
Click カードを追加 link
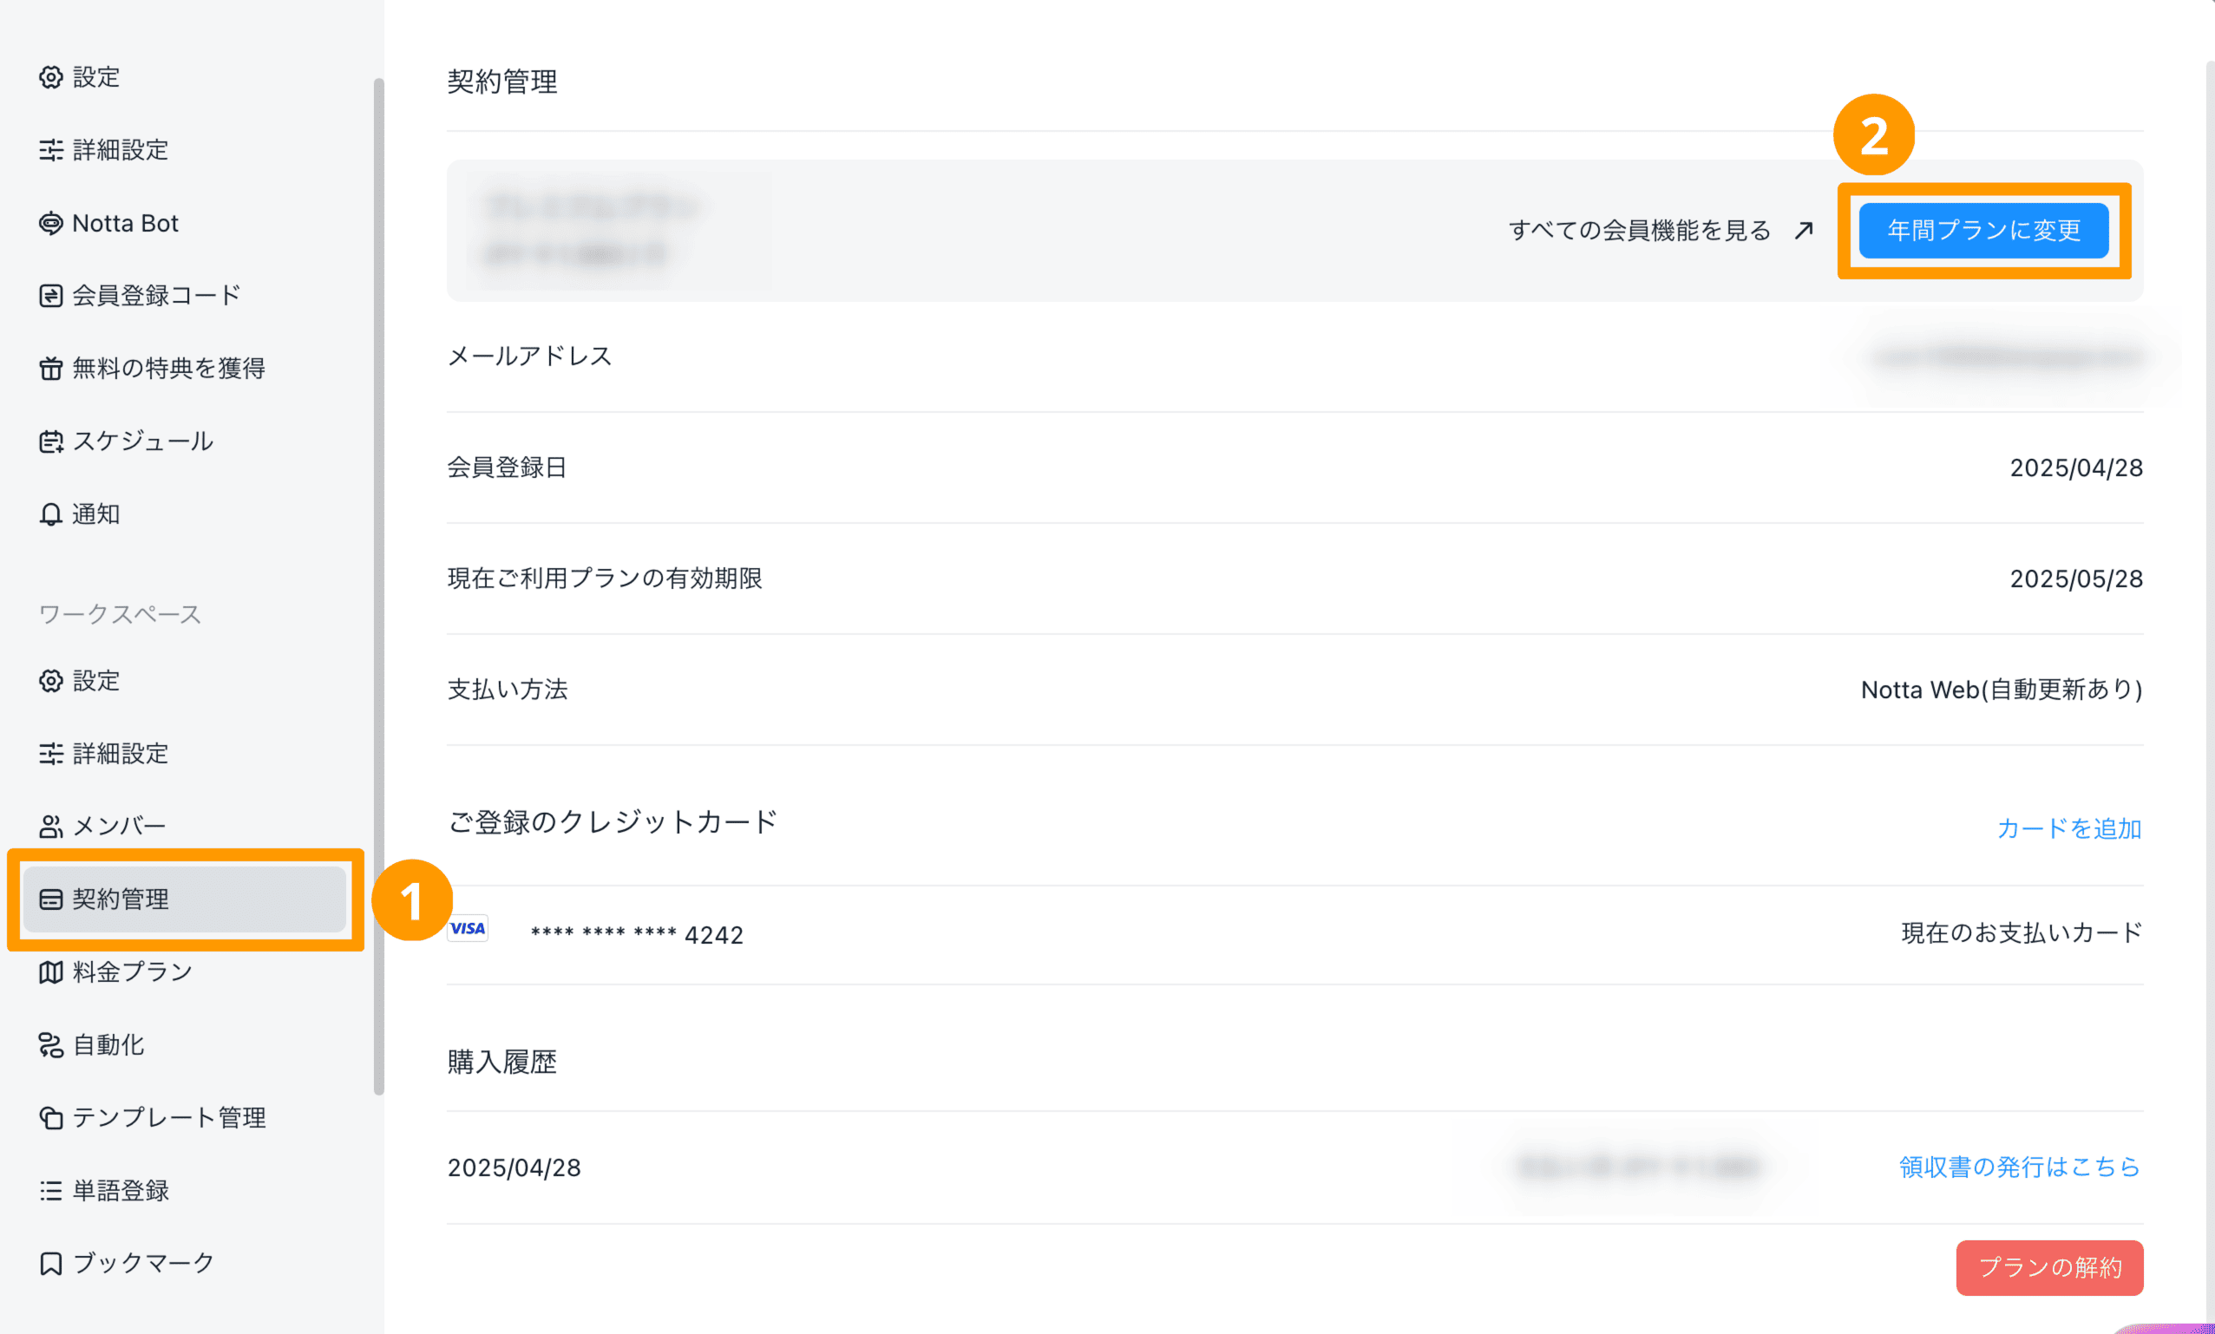pos(2069,828)
